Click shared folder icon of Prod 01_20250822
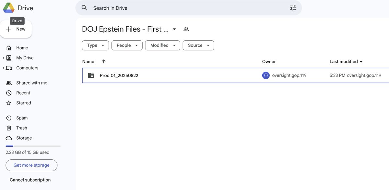This screenshot has width=389, height=190. [91, 76]
